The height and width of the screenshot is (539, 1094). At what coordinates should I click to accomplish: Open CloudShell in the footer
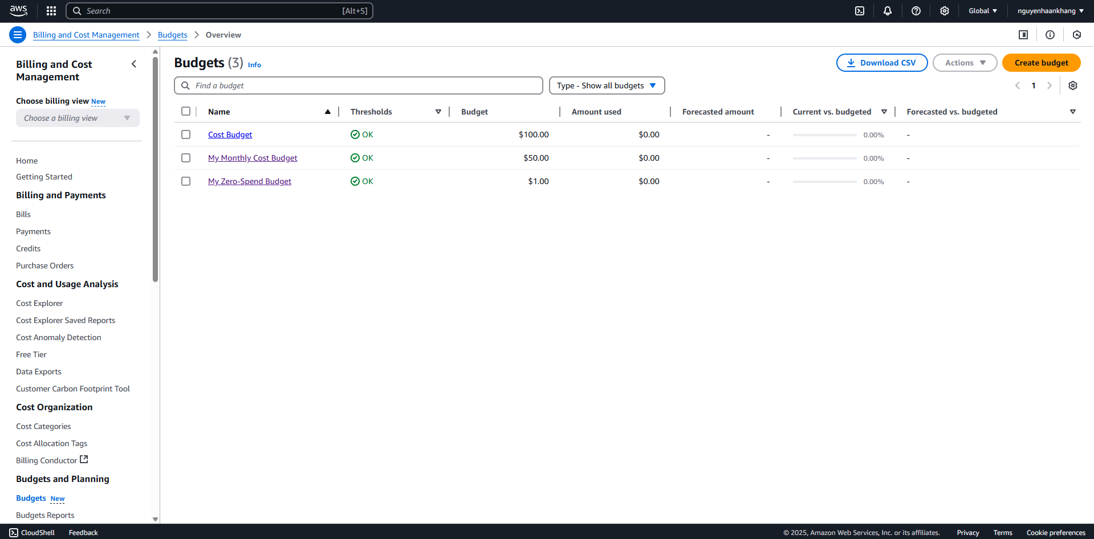pos(32,533)
